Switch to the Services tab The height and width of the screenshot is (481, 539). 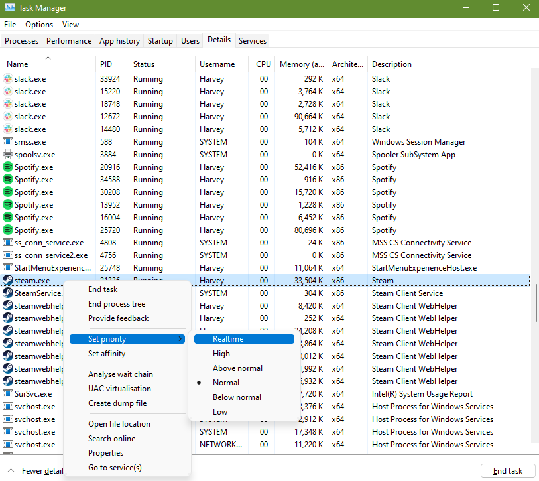(253, 41)
